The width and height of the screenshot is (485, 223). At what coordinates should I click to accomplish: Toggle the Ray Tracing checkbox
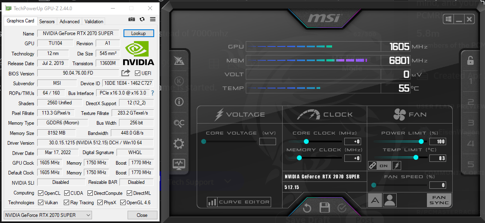pyautogui.click(x=66, y=203)
